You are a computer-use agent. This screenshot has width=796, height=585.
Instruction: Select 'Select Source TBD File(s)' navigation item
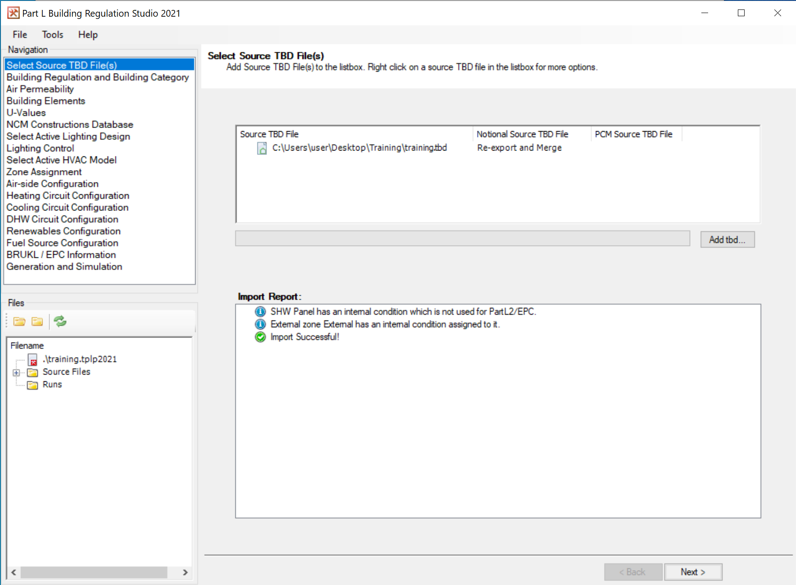pos(100,65)
